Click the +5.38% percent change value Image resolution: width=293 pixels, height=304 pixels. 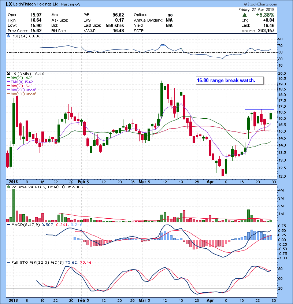265,15
